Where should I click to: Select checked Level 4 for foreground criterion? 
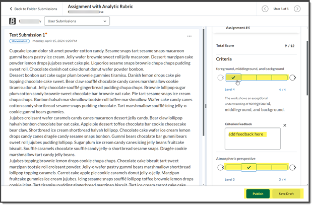coord(233,78)
